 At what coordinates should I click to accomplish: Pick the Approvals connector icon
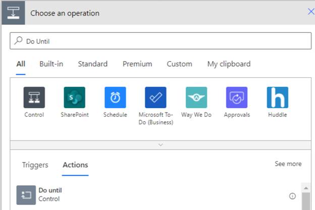click(237, 97)
